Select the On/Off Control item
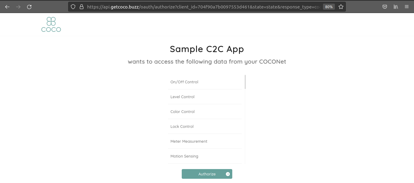 coord(184,82)
